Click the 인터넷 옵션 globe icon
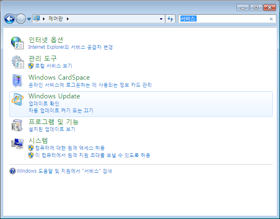The width and height of the screenshot is (280, 219). (x=17, y=43)
